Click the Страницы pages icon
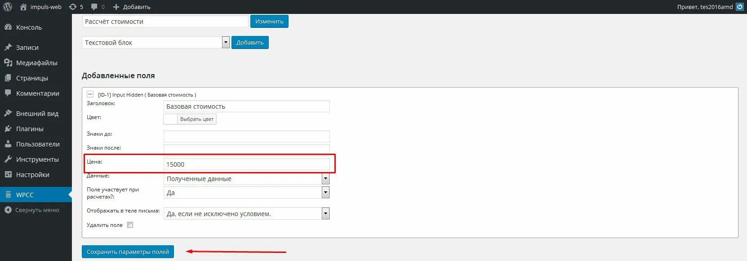This screenshot has width=747, height=261. point(8,78)
